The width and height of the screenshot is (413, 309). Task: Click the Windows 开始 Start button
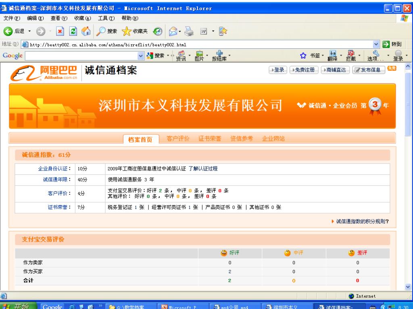pos(18,306)
